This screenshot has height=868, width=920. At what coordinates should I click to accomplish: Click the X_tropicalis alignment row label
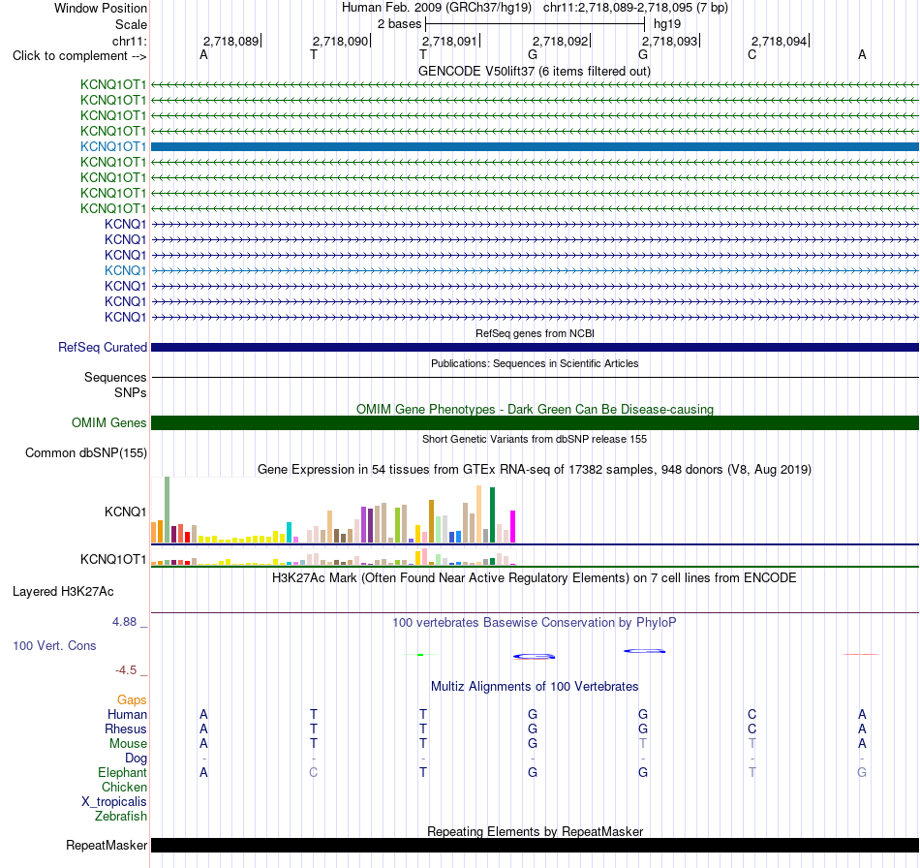pos(114,802)
